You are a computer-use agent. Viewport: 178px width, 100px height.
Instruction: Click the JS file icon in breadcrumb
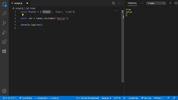pos(13,8)
